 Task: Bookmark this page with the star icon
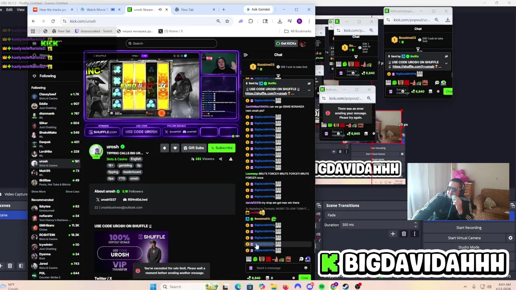[227, 21]
